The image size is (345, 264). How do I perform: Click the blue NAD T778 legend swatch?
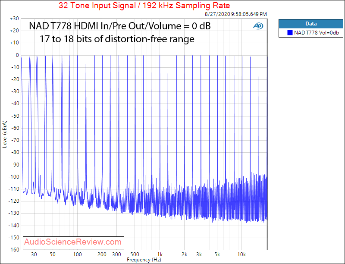coord(290,33)
